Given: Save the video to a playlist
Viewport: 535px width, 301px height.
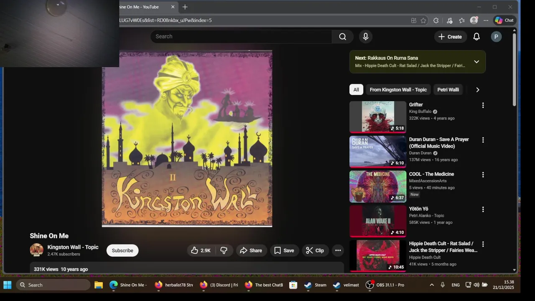Looking at the screenshot, I should pyautogui.click(x=284, y=250).
